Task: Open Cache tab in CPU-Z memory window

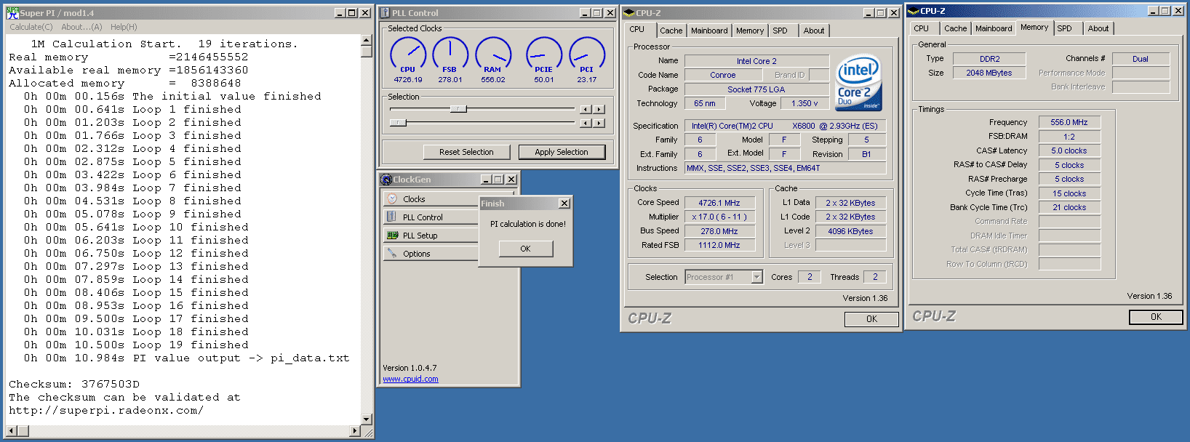Action: pyautogui.click(x=956, y=28)
